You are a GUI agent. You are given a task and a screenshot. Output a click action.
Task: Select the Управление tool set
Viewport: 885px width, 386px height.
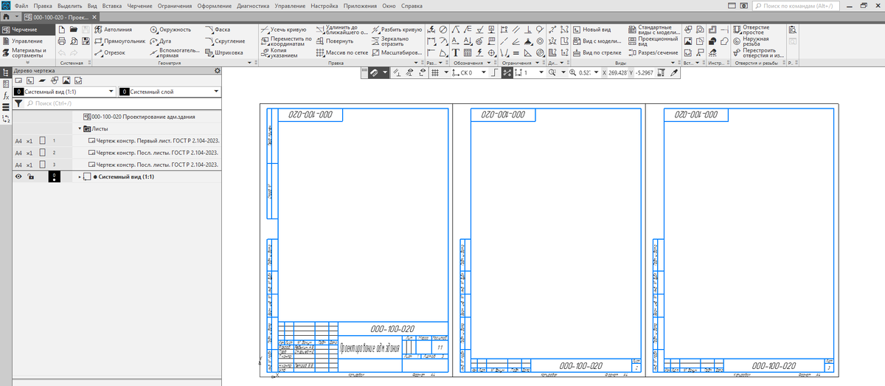click(27, 41)
